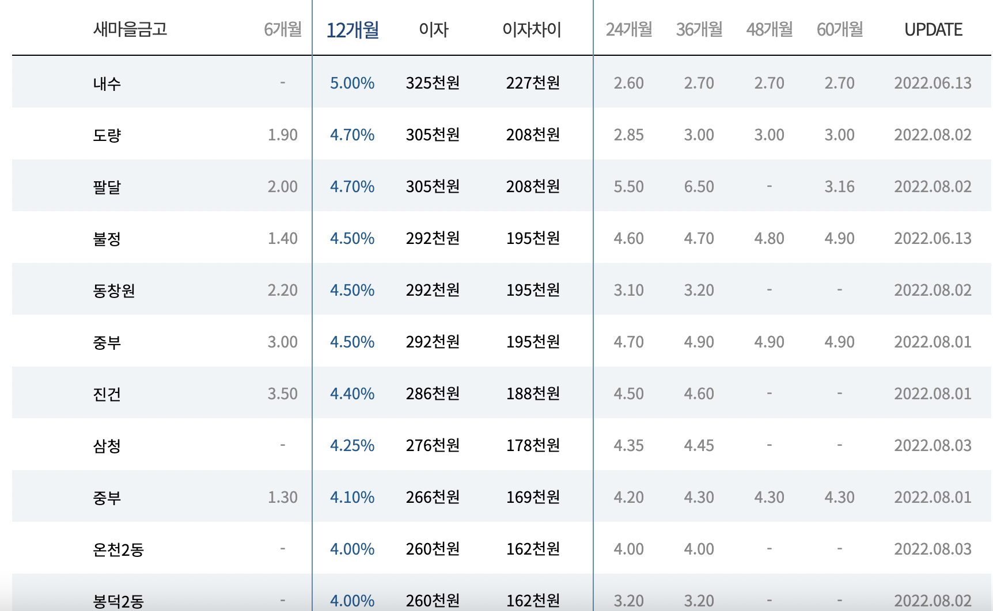993x611 pixels.
Task: Click 2022.08.03 update date for 온천2동
Action: 933,549
